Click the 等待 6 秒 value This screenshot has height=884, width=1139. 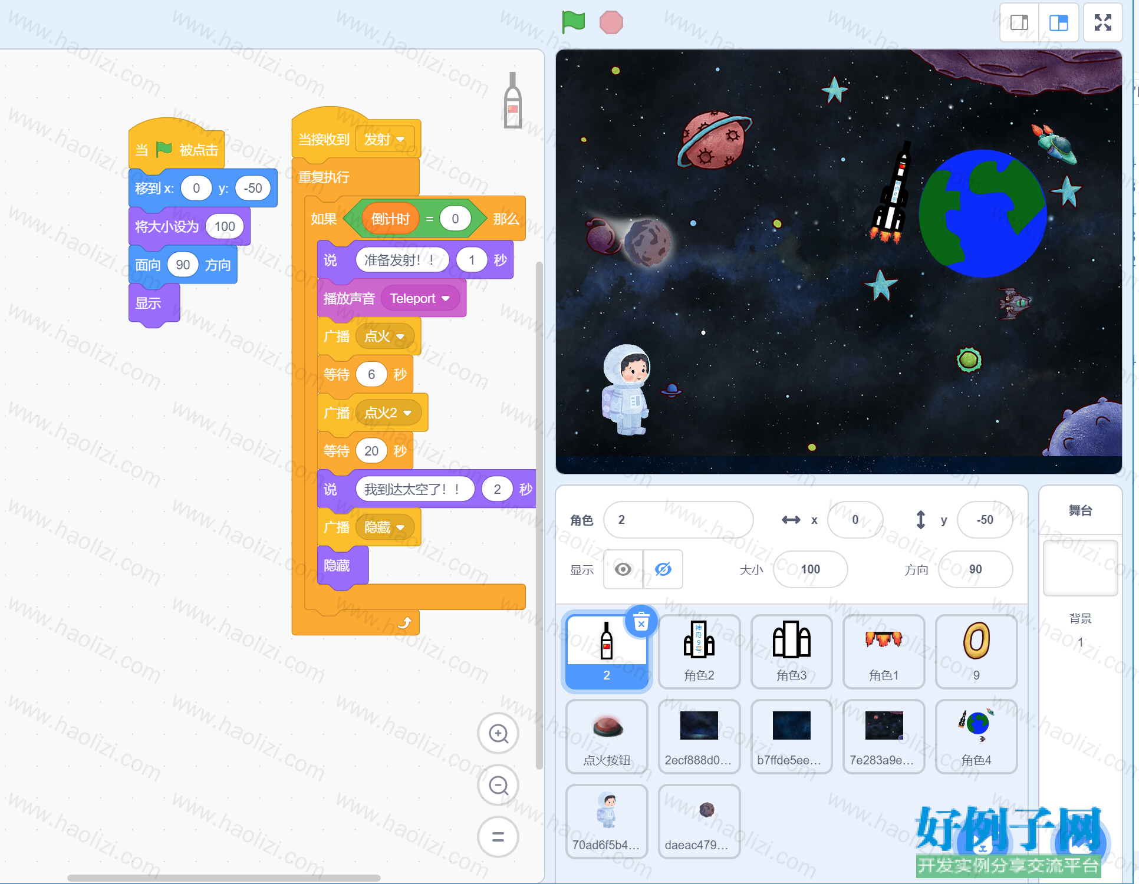pos(371,374)
